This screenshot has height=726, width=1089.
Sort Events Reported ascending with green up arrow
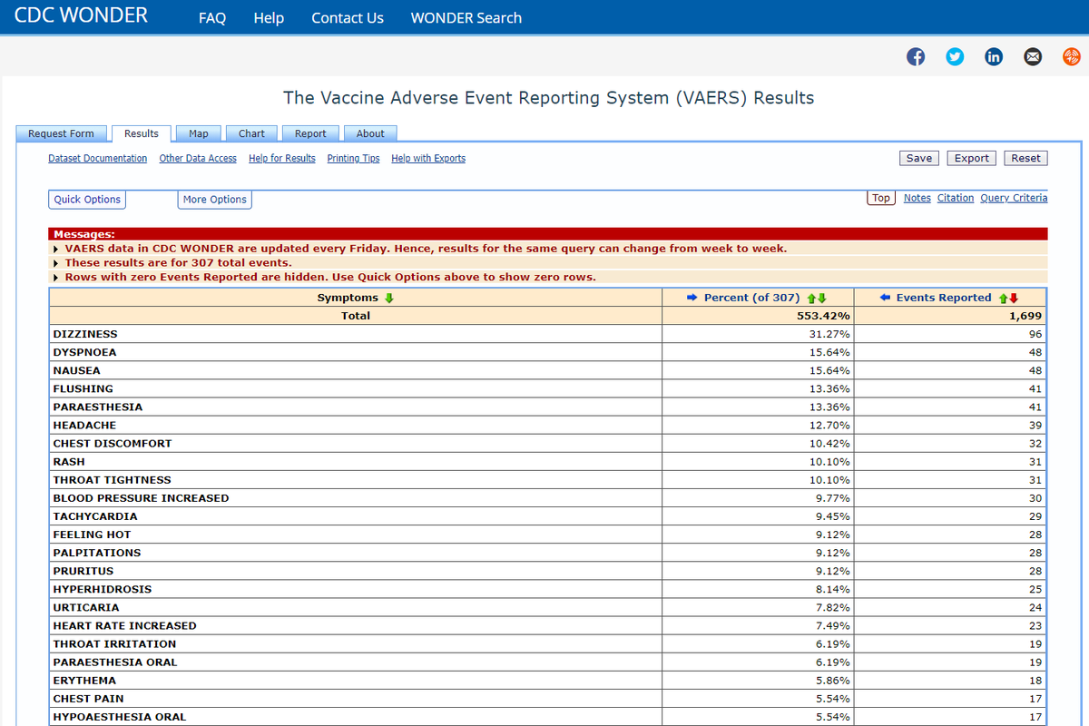pyautogui.click(x=1003, y=298)
